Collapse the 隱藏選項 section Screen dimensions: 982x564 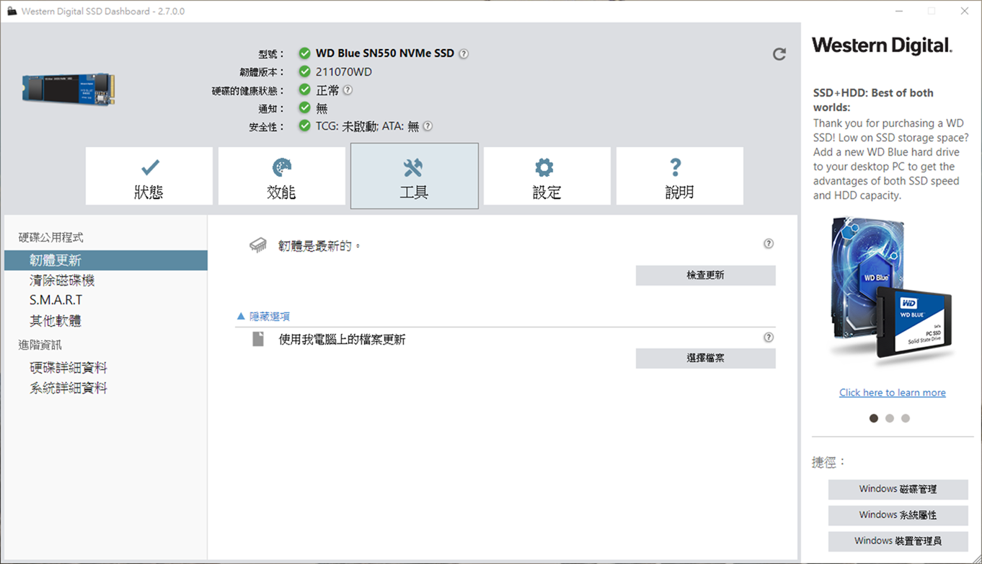click(264, 317)
